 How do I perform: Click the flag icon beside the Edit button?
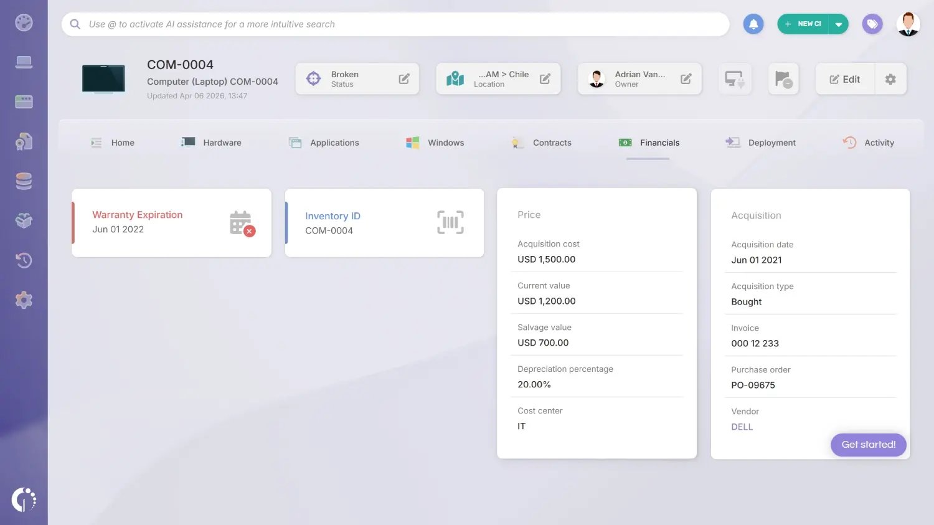(783, 78)
